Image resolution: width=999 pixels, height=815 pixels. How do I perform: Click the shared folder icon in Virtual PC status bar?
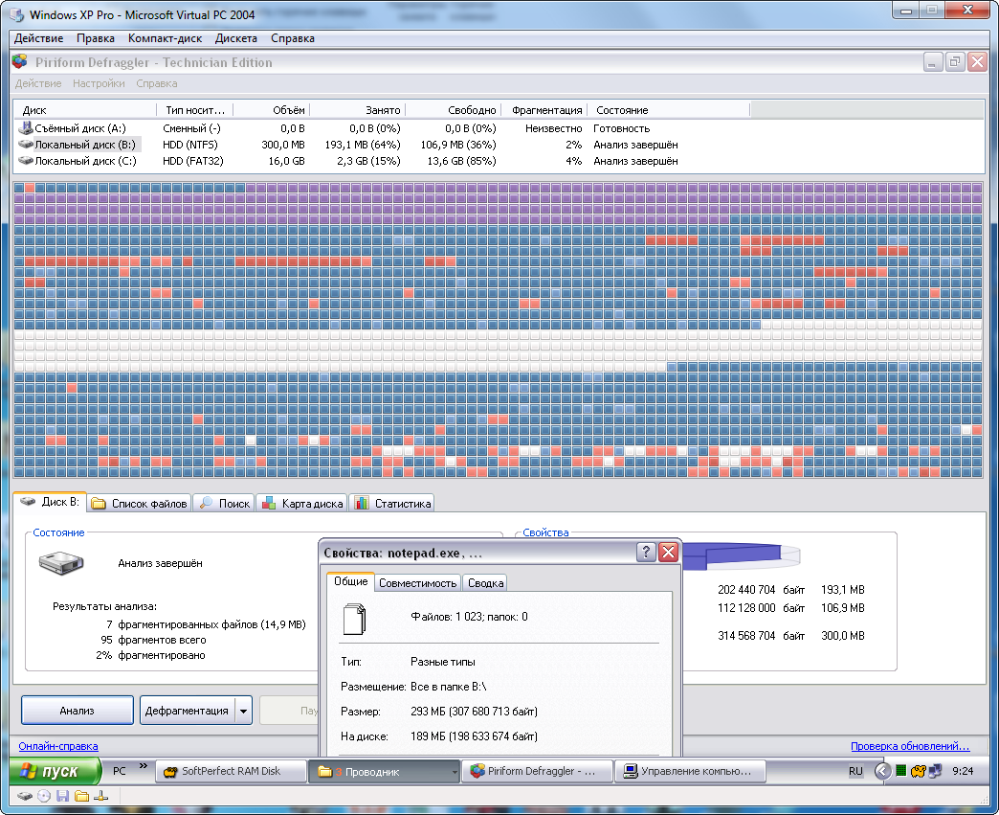coord(82,796)
